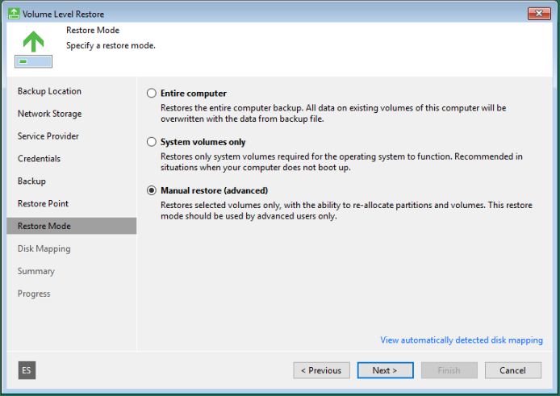Select Manual restore (advanced) radio button

point(152,190)
